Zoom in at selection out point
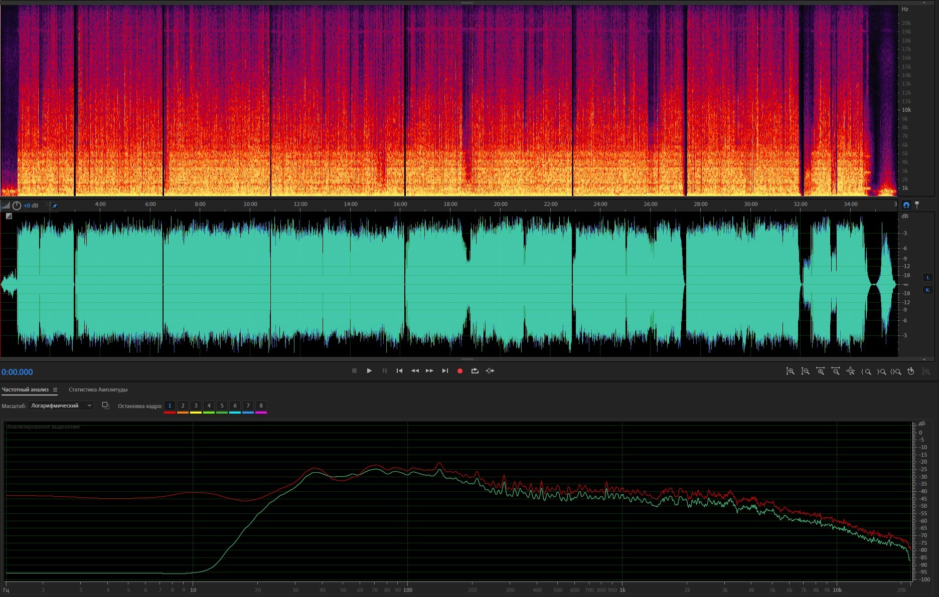939x597 pixels. click(881, 371)
